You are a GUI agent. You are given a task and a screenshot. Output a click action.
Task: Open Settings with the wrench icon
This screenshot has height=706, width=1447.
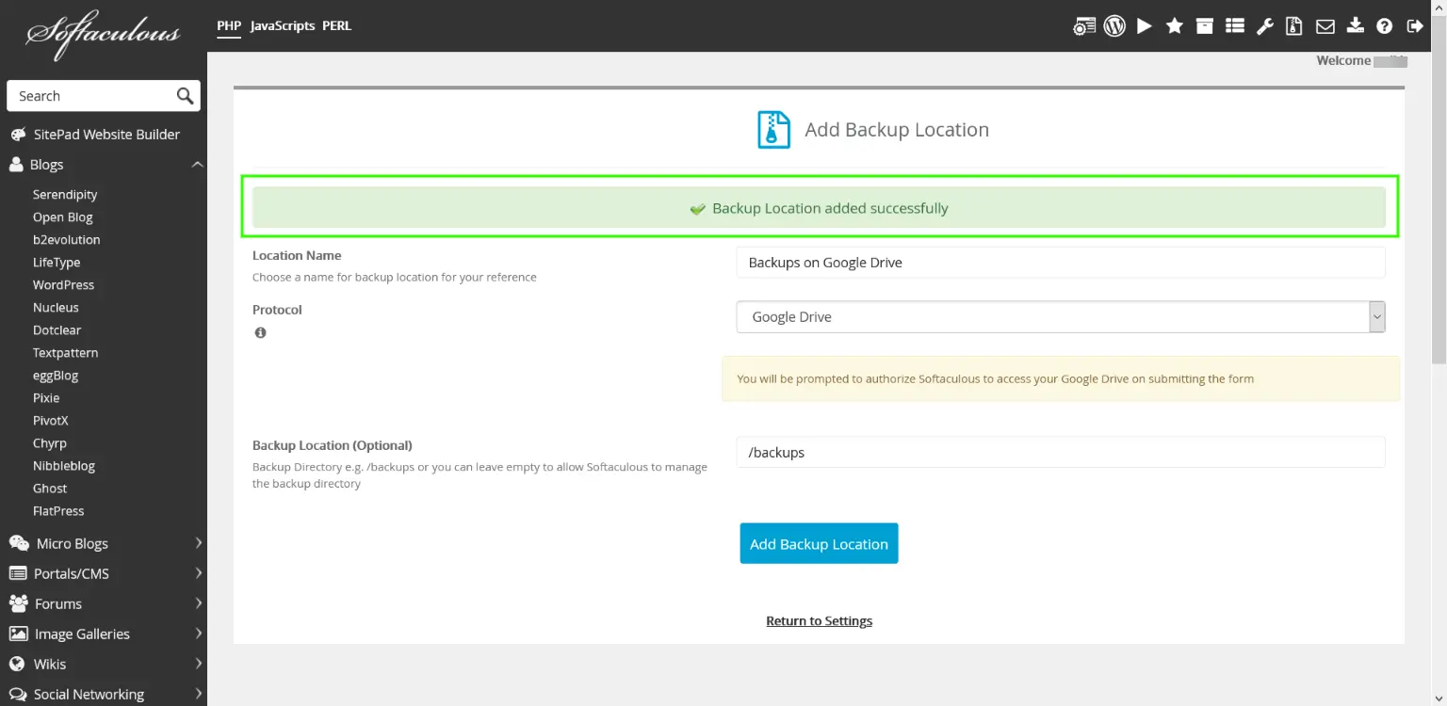pyautogui.click(x=1265, y=25)
